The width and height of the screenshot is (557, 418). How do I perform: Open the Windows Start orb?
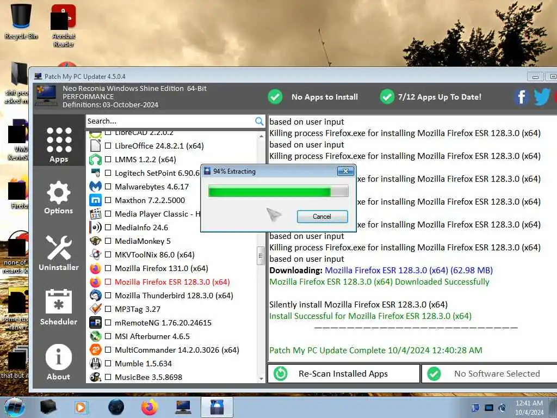[x=15, y=407]
